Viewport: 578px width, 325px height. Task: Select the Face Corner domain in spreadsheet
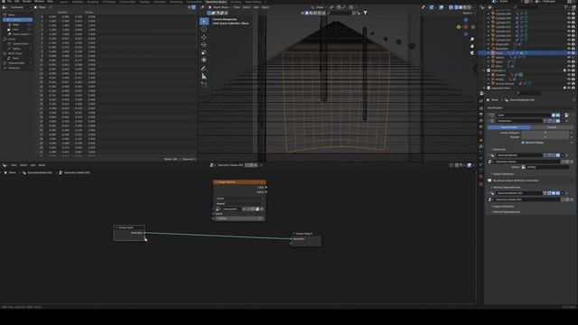[18, 34]
